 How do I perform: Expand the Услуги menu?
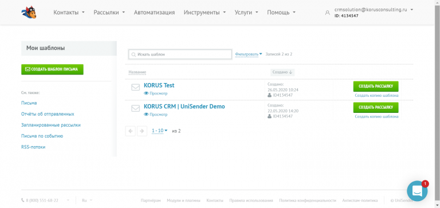click(246, 13)
